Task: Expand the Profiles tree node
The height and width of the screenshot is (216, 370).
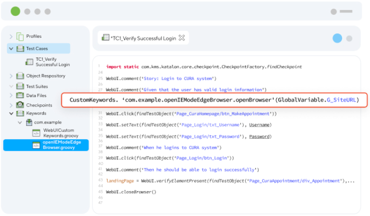Action: point(11,36)
